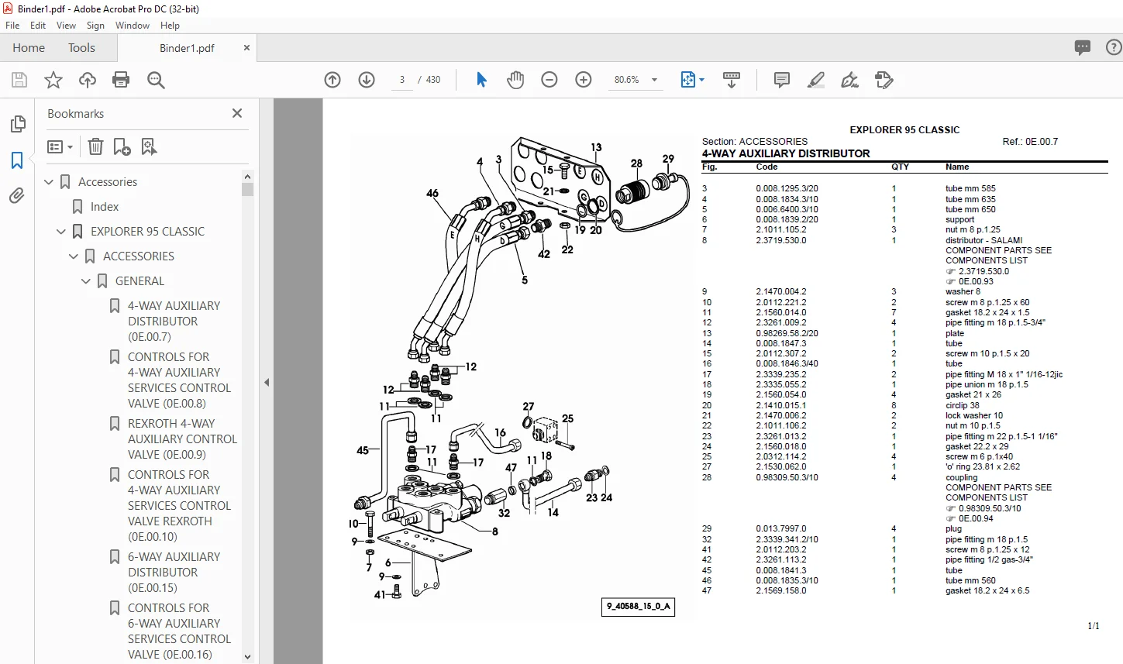Toggle the bookmarks panel icon in sidebar

click(x=17, y=160)
